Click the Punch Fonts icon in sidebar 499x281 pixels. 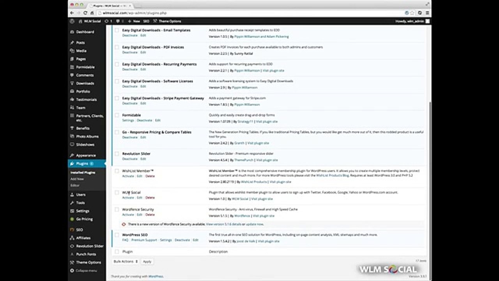click(72, 254)
